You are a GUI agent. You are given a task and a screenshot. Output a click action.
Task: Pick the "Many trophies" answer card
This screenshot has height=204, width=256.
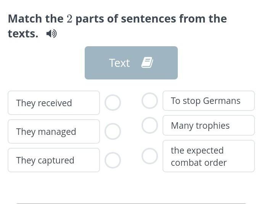(208, 125)
